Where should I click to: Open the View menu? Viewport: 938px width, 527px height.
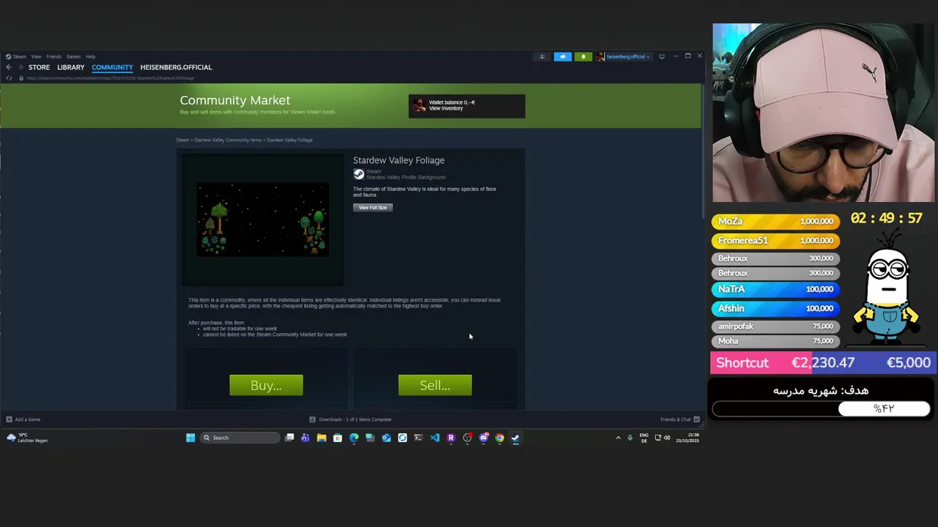(x=36, y=56)
